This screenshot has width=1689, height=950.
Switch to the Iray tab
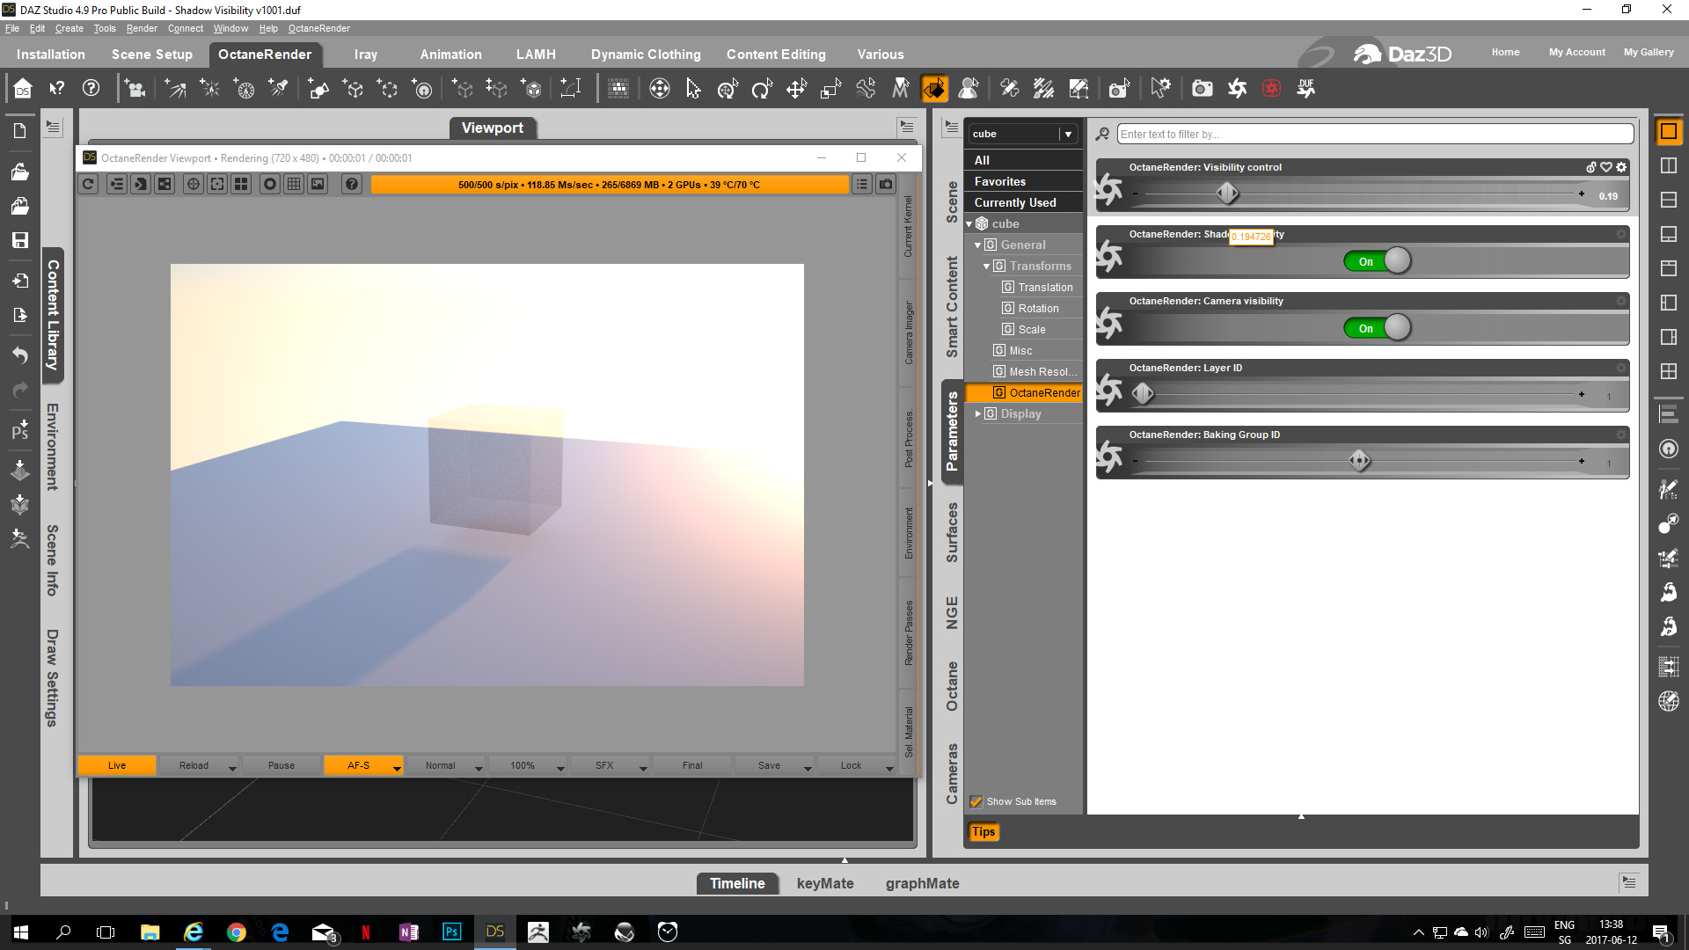[x=365, y=54]
